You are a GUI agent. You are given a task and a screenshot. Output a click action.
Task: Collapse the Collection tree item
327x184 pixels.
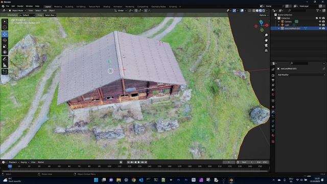point(276,18)
